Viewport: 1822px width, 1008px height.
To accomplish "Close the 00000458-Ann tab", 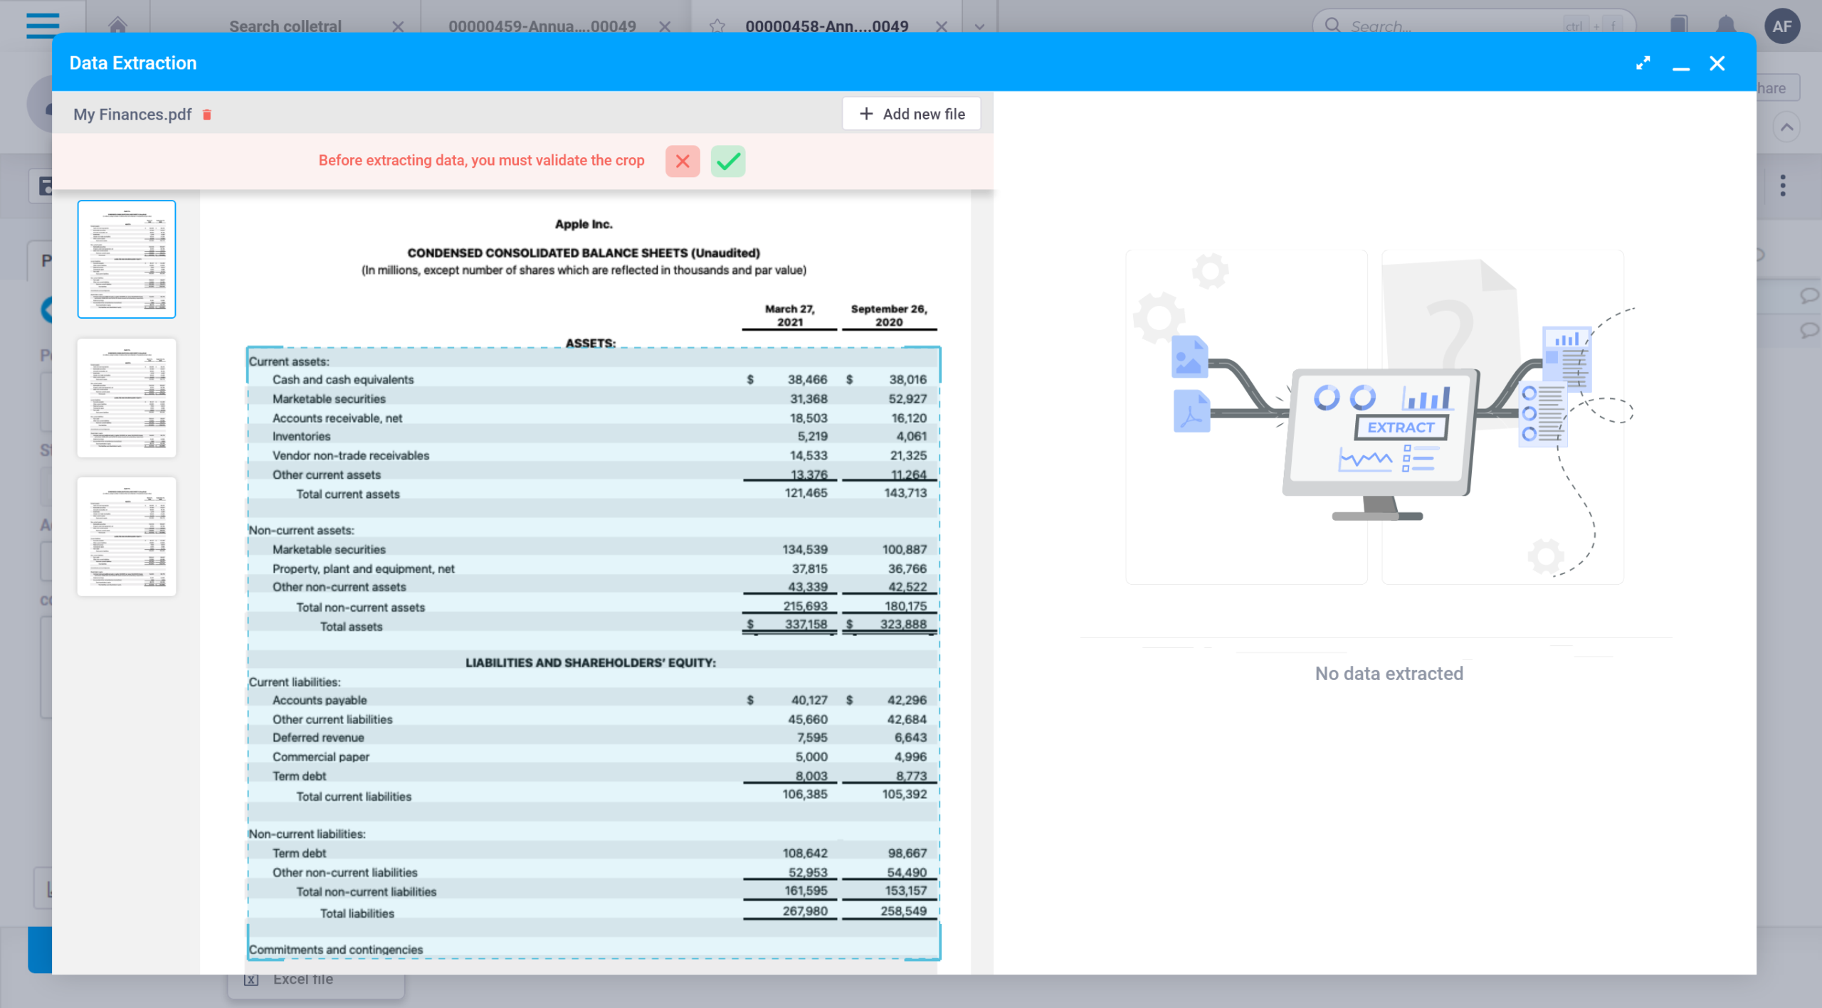I will (941, 26).
